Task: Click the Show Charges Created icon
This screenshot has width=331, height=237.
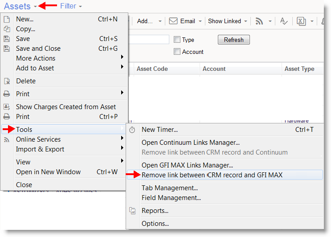Action: coord(7,107)
